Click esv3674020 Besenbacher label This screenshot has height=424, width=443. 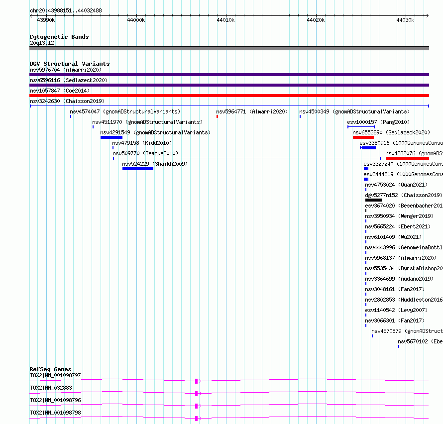point(404,206)
